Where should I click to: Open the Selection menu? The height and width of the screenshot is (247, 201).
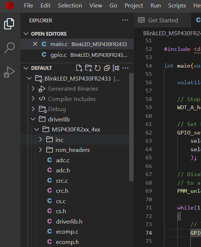[x=70, y=6]
